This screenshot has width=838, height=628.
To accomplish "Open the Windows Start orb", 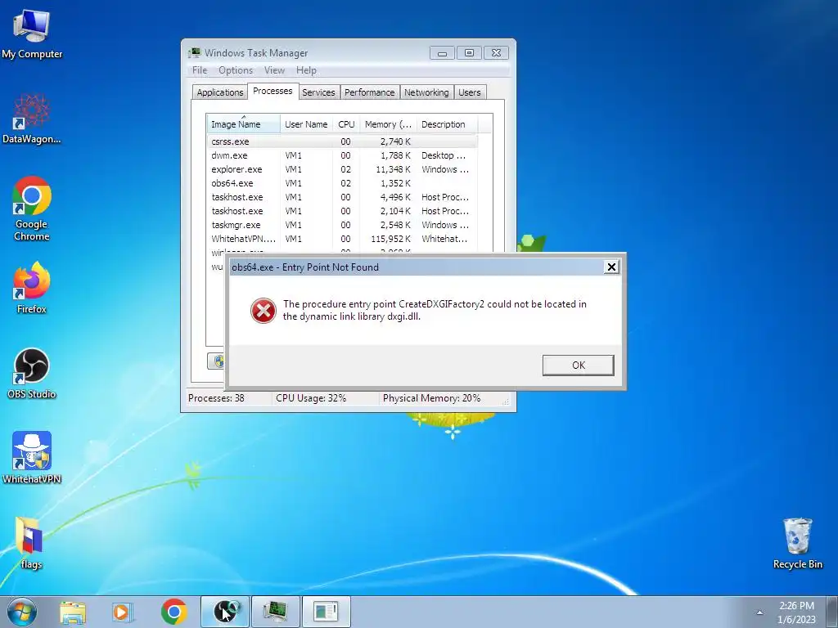I will pyautogui.click(x=22, y=612).
